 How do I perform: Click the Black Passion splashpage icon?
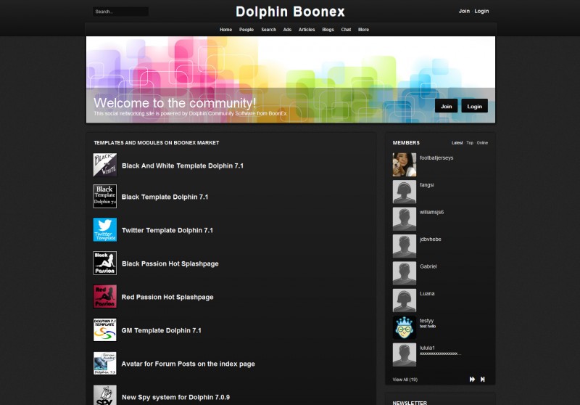point(104,263)
